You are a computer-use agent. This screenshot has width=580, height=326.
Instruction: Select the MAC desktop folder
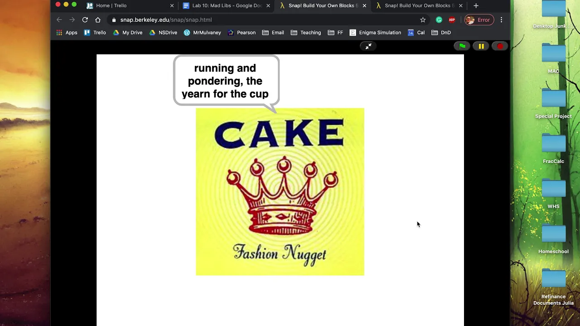click(553, 59)
